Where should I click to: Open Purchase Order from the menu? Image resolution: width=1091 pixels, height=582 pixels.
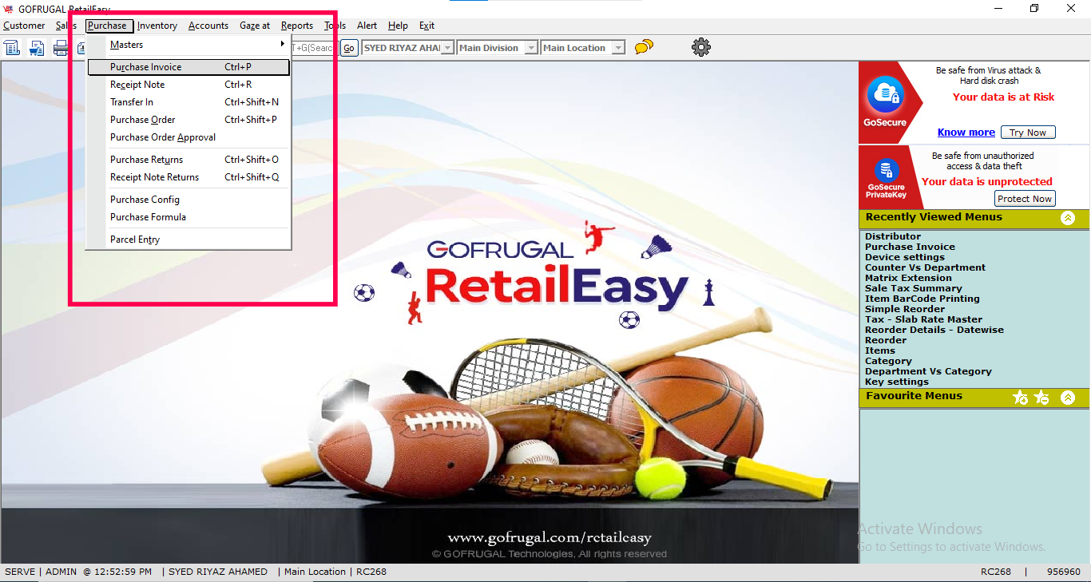[x=188, y=120]
